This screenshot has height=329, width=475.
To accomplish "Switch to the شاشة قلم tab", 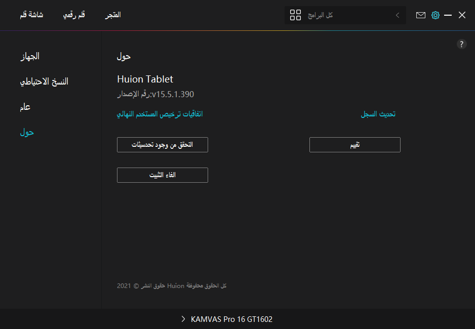I will [31, 15].
